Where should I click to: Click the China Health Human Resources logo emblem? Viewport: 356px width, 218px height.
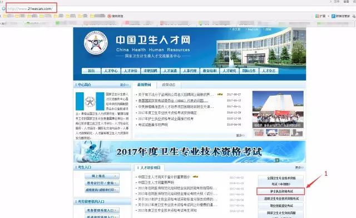click(x=96, y=43)
